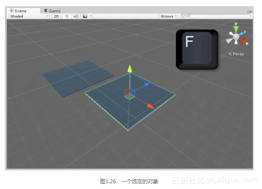Screen dimensions: 262x189
Task: Click the move gizmo center cube
Action: (129, 94)
